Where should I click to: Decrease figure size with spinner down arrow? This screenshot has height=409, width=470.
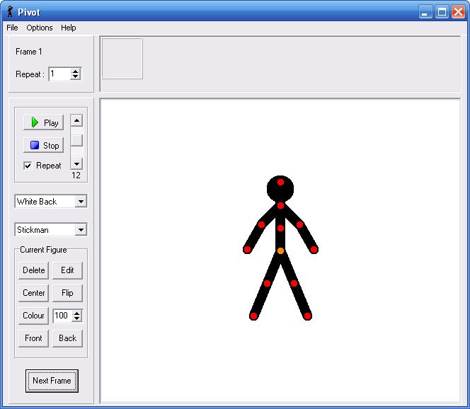coord(77,318)
